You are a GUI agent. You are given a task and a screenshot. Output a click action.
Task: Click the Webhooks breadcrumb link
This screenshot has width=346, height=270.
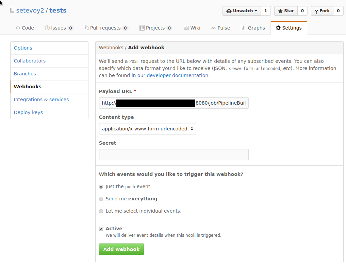tap(111, 48)
